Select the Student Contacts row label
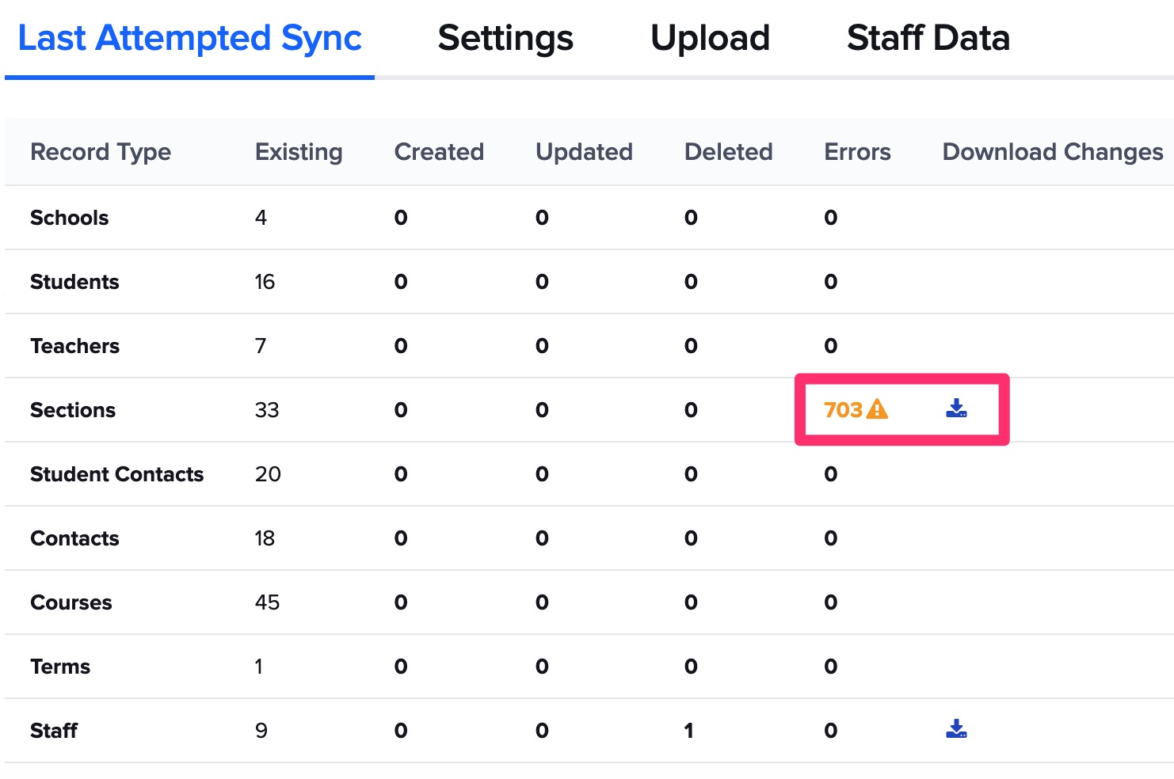1174x779 pixels. 116,474
